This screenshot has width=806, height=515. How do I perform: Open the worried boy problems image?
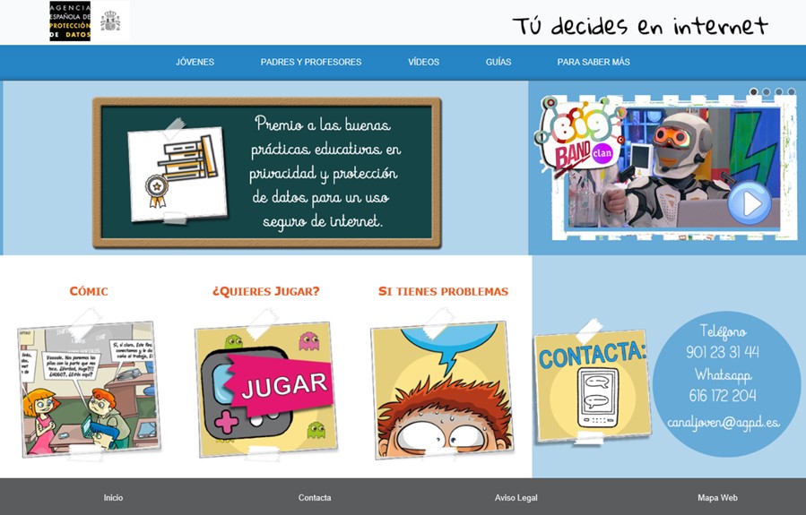442,389
